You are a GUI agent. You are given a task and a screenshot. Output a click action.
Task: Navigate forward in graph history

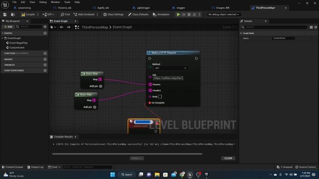point(69,27)
